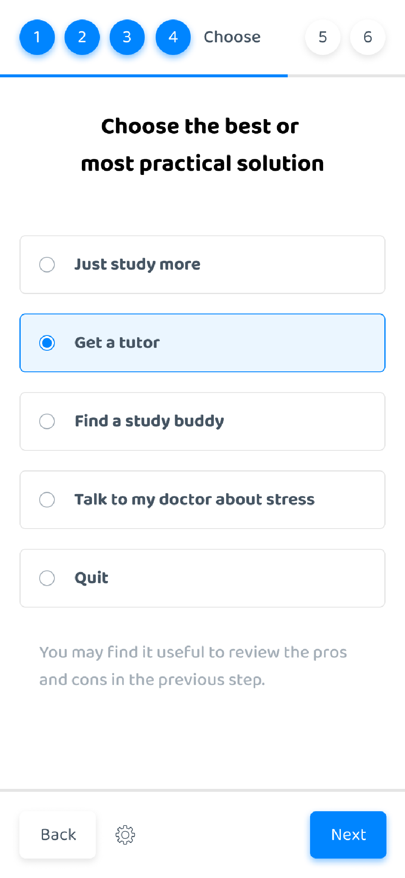Click the 'Choose' step label
This screenshot has height=878, width=405.
click(x=232, y=37)
